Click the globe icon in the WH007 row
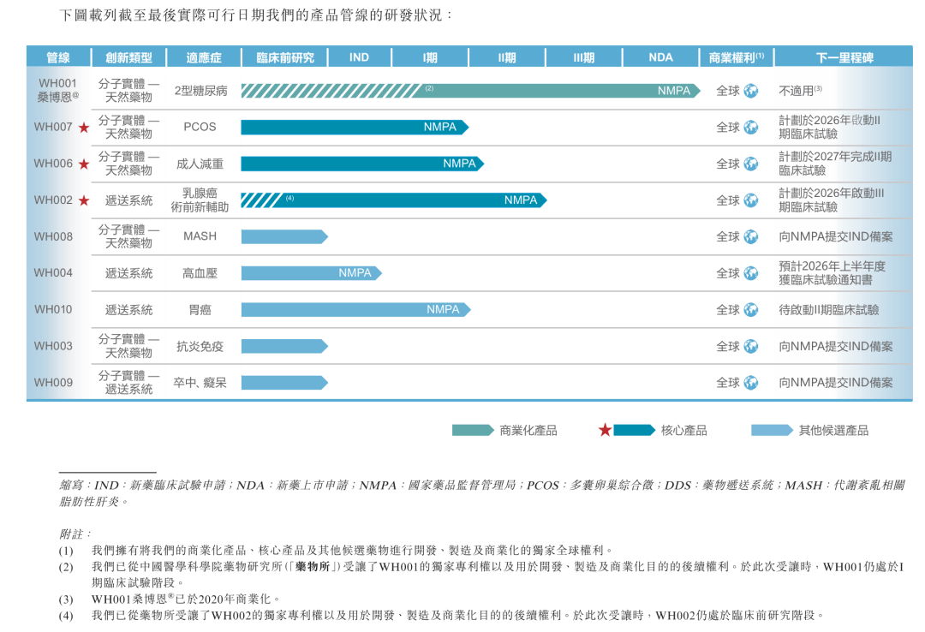Viewport: 925px width, 632px height. click(x=751, y=128)
